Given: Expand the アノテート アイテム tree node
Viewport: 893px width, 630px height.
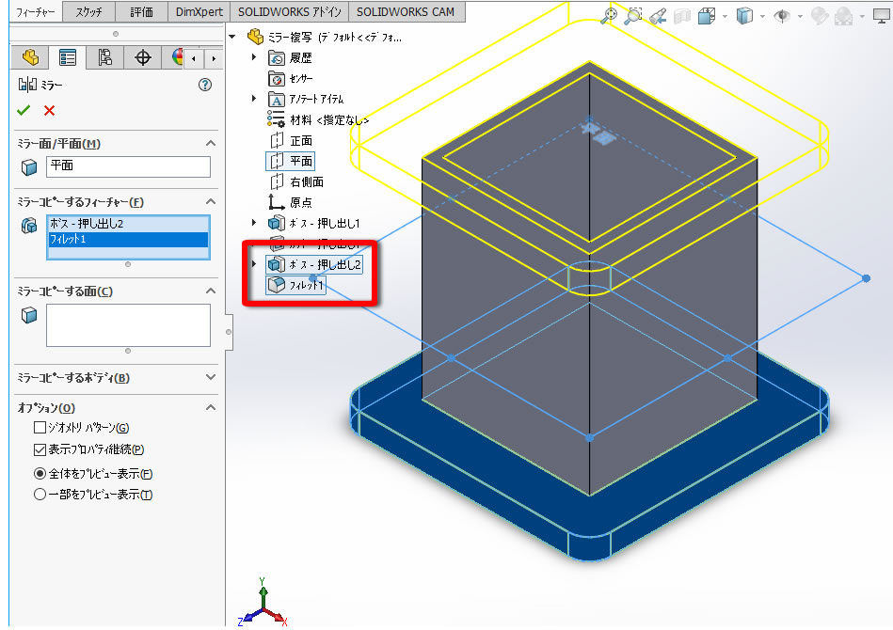Looking at the screenshot, I should click(255, 99).
